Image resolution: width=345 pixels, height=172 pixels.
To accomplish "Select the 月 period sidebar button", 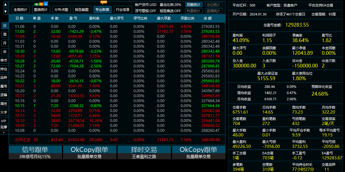I will 5,43.
